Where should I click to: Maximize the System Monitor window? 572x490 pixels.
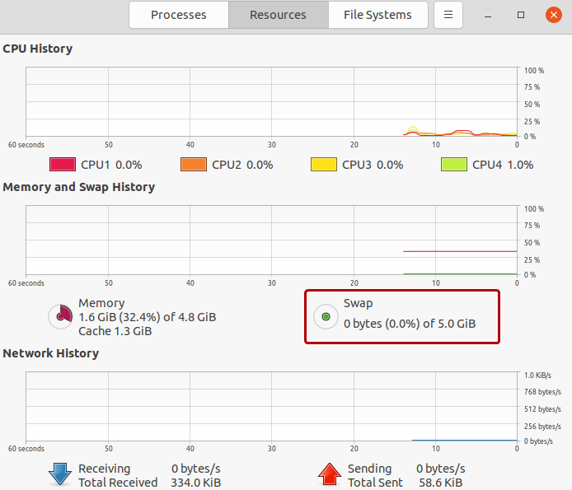521,15
